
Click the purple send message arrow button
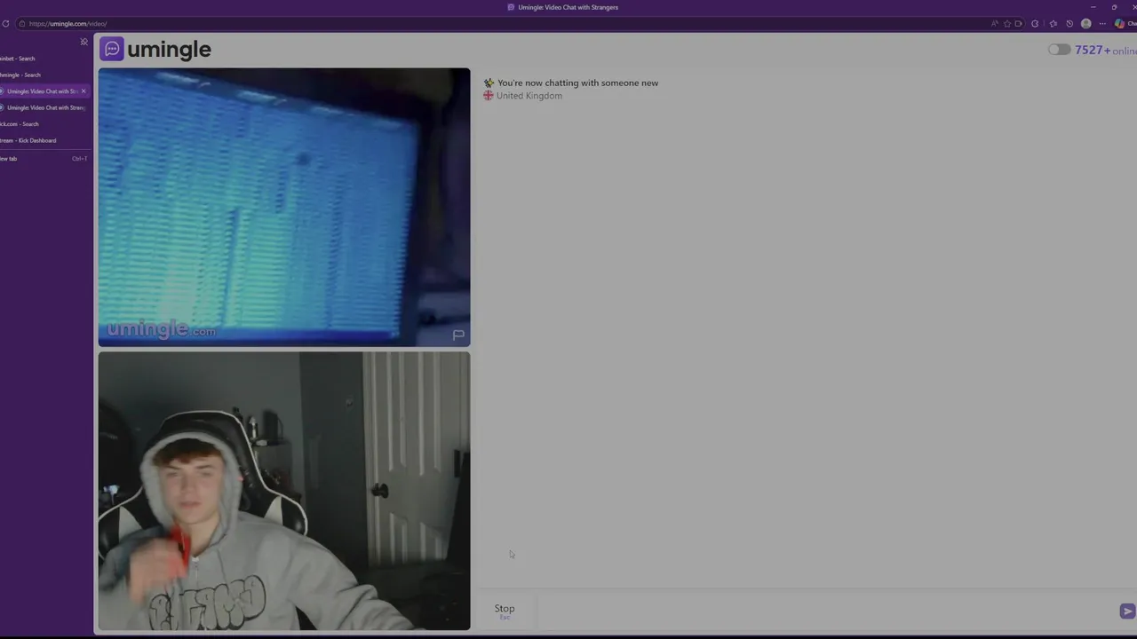coord(1127,611)
